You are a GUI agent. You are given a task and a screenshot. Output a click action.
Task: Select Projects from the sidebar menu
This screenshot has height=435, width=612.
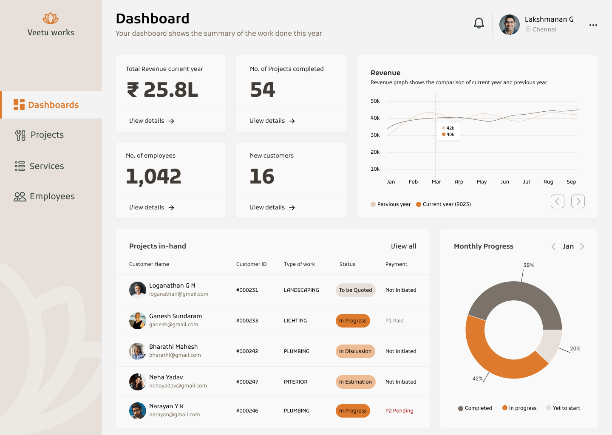click(x=47, y=135)
